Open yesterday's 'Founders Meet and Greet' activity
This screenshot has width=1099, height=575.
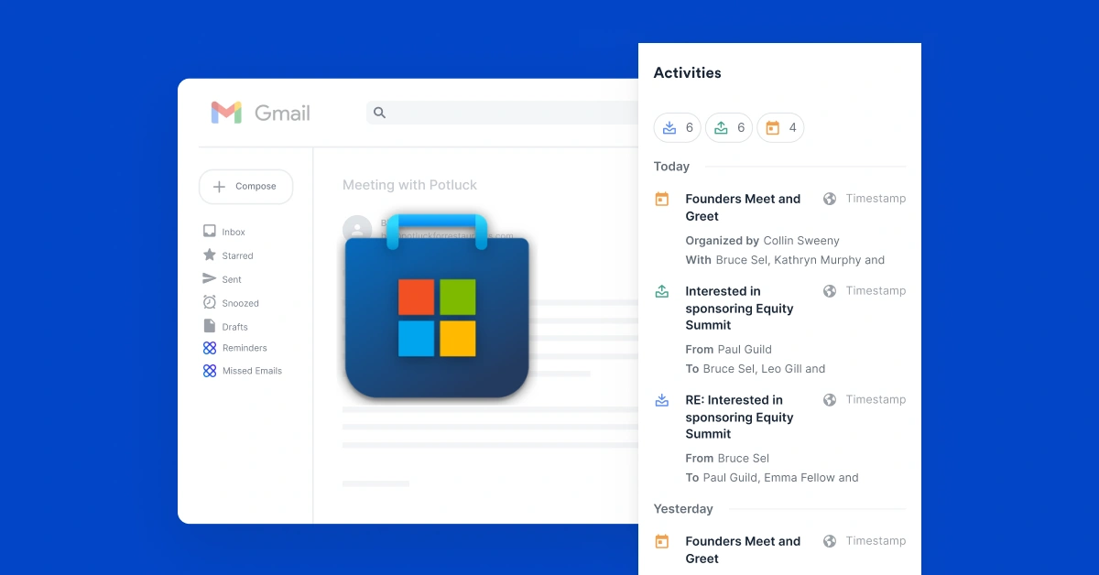(743, 550)
